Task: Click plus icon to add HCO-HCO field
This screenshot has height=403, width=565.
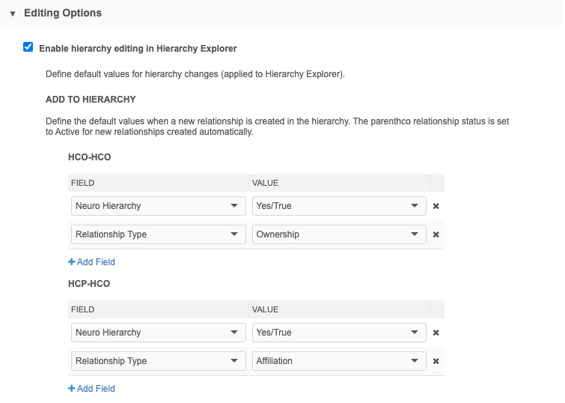Action: (72, 262)
